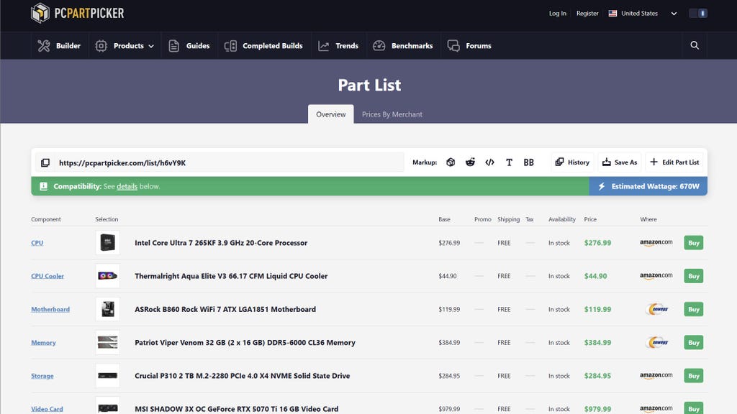
Task: Click the part list URL field
Action: click(229, 162)
